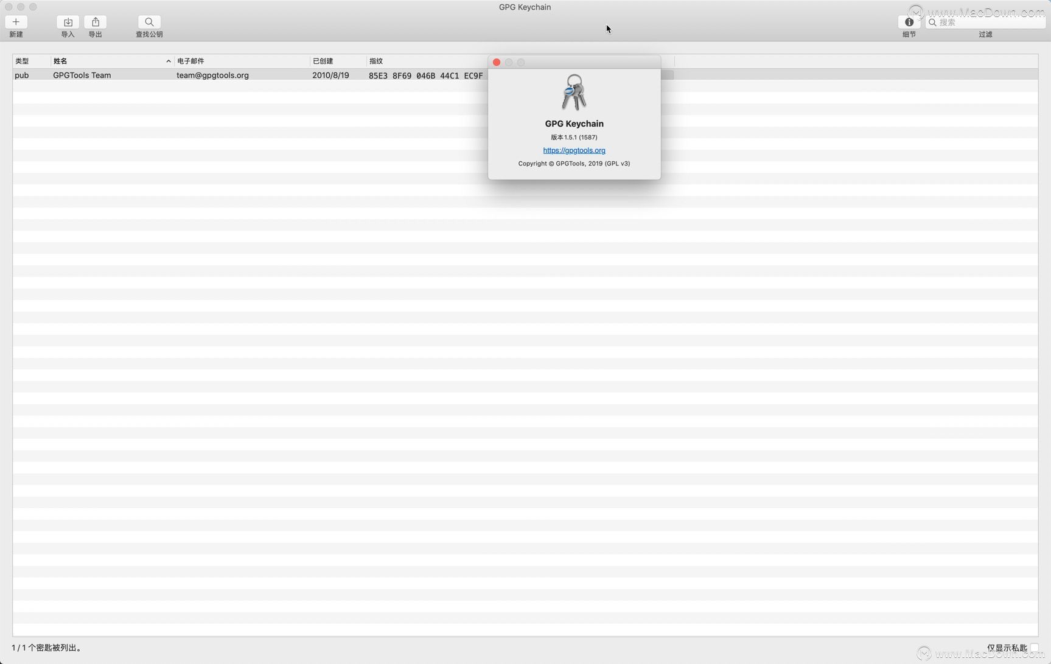The width and height of the screenshot is (1051, 664).
Task: Click the GPG Keychain keys app icon
Action: (574, 93)
